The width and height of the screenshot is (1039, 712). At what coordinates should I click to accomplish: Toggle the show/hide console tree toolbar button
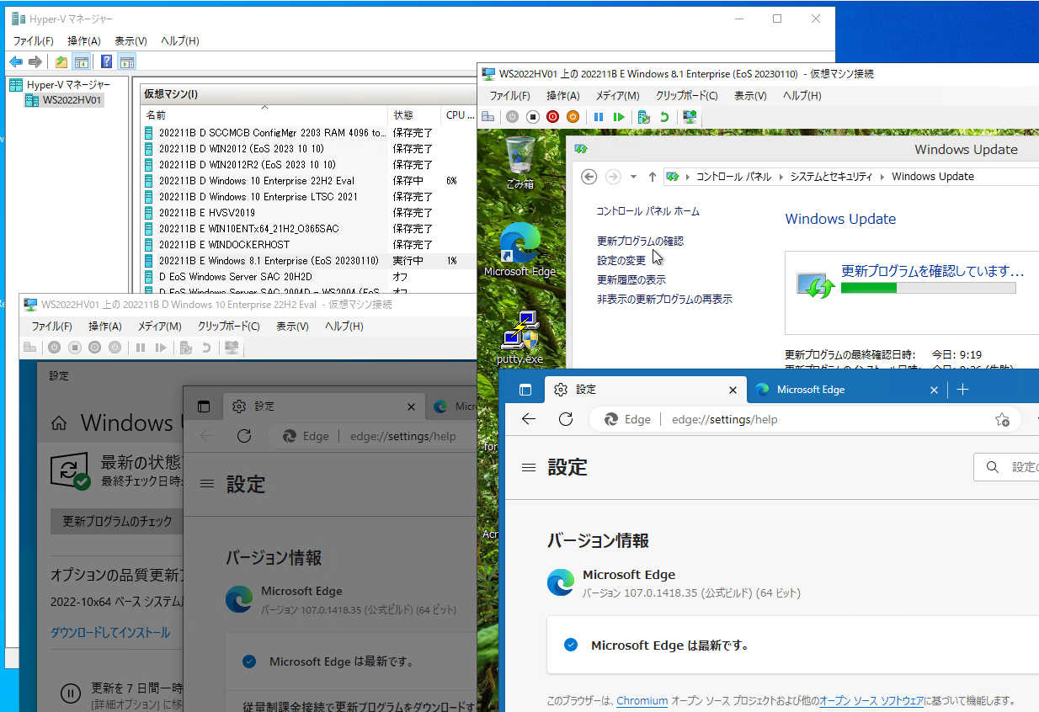(82, 61)
